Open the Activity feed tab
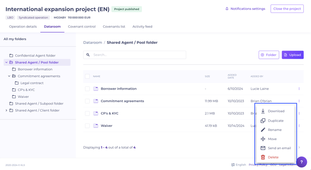Viewport: 311px width, 170px height. (142, 27)
